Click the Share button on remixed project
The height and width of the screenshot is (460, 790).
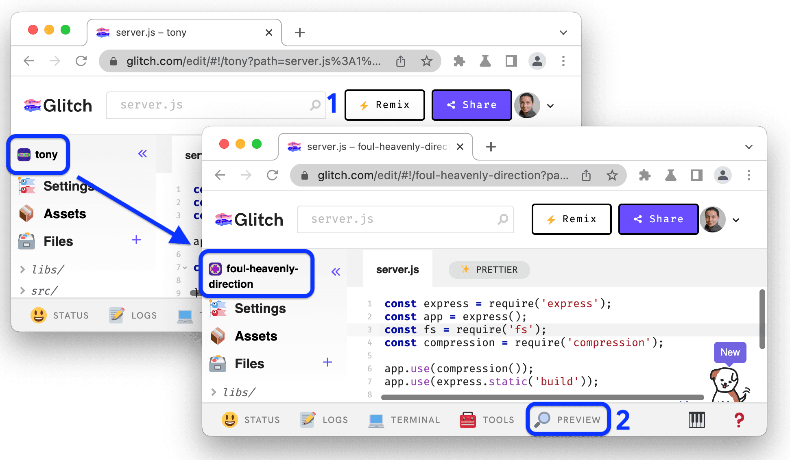click(x=659, y=219)
